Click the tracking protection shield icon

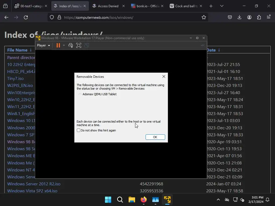point(52,17)
